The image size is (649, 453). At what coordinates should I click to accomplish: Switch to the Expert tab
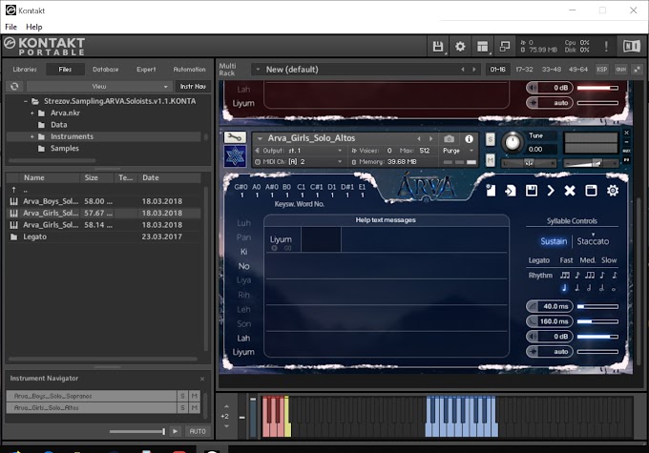pos(146,70)
